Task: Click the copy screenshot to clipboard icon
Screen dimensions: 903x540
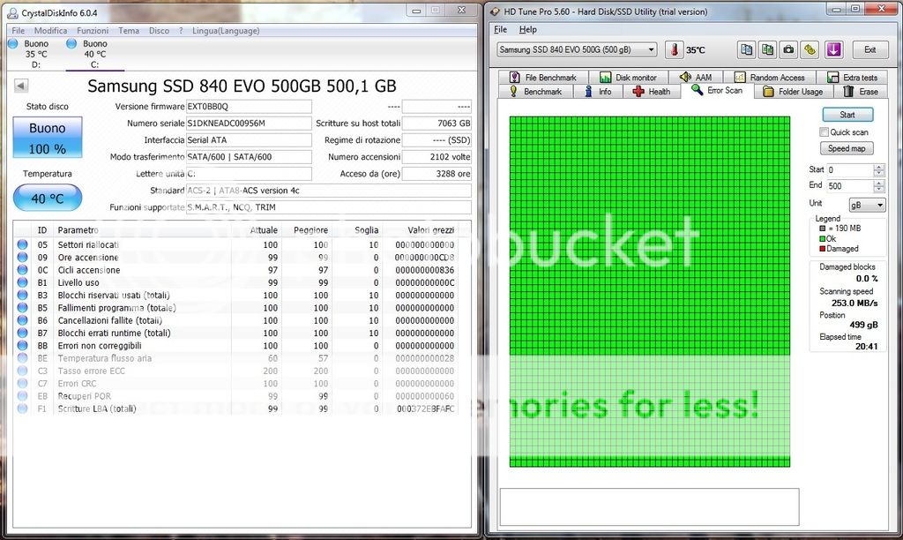Action: (768, 49)
